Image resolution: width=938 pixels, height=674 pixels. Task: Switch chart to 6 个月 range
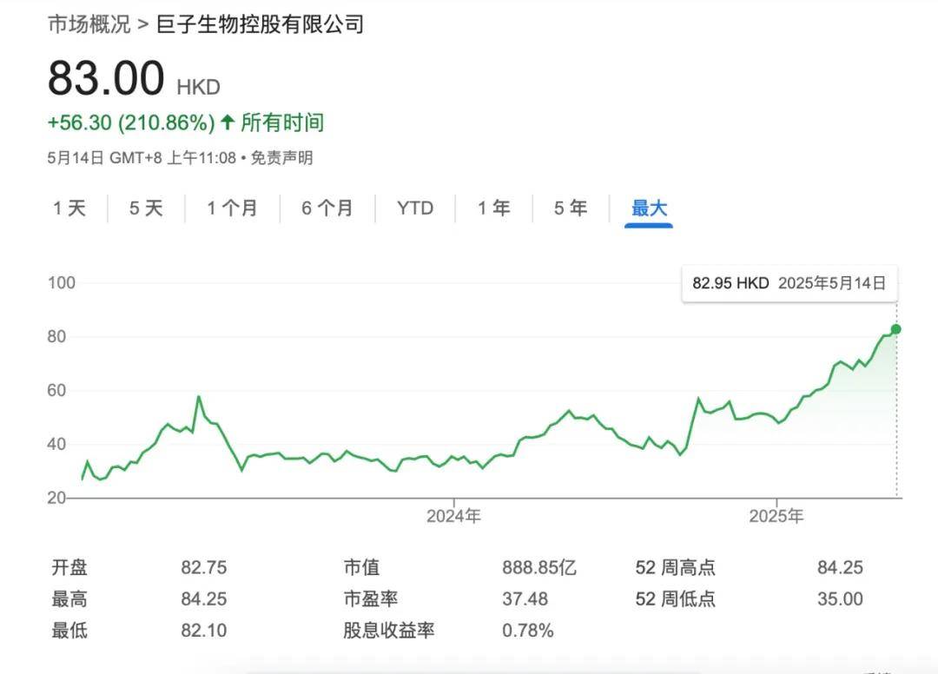[327, 208]
